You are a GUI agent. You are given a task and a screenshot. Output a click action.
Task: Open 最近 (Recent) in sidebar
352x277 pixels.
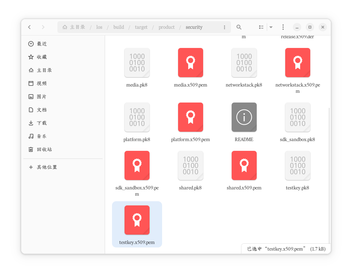(63, 44)
